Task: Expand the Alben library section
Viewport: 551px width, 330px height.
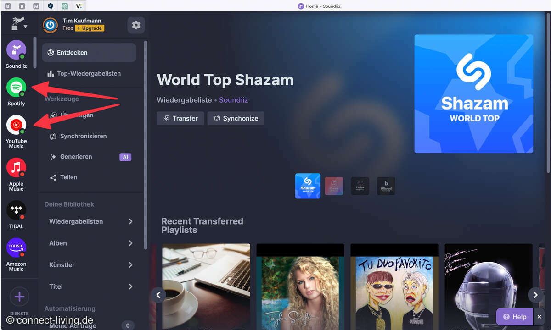Action: (x=91, y=243)
